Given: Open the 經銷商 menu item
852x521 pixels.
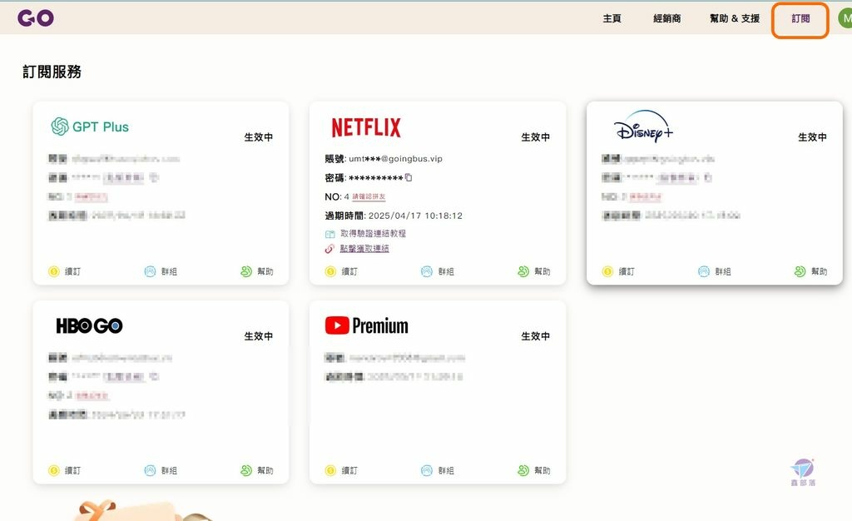Looking at the screenshot, I should pos(666,18).
